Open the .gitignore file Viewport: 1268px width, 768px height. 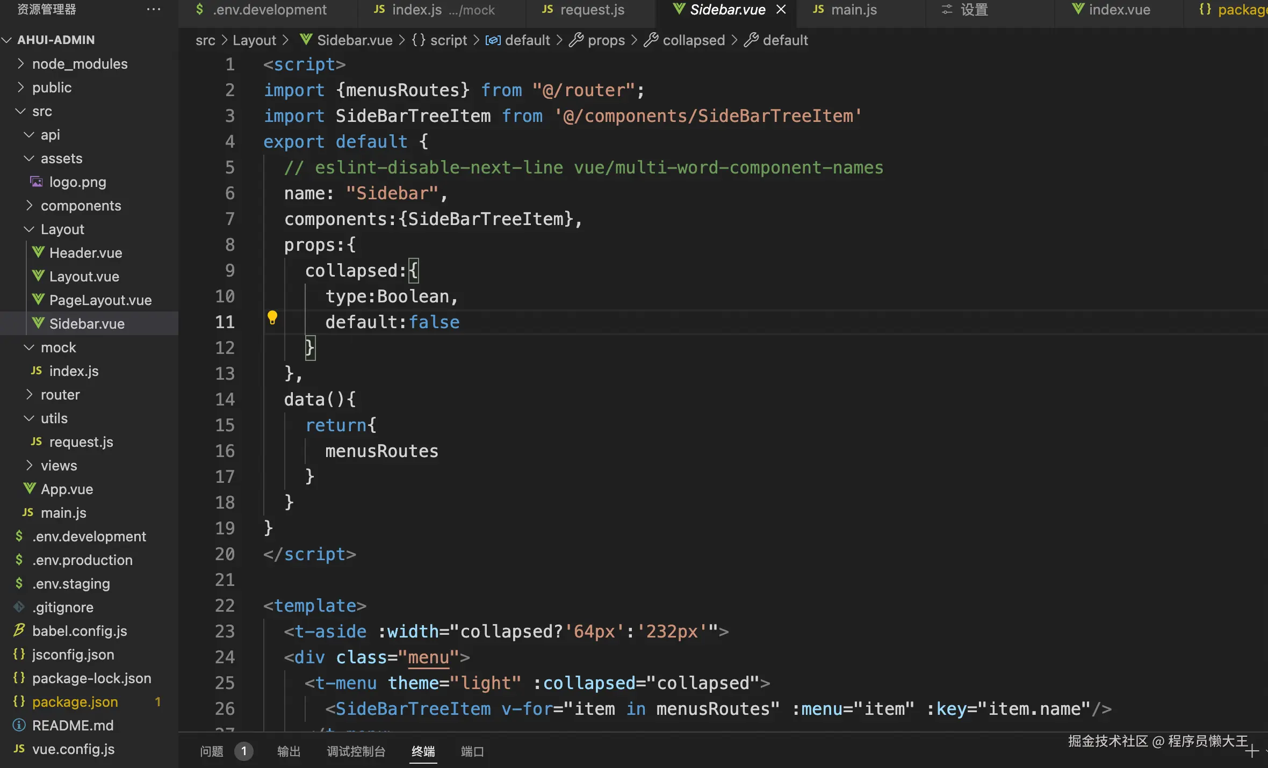(62, 607)
